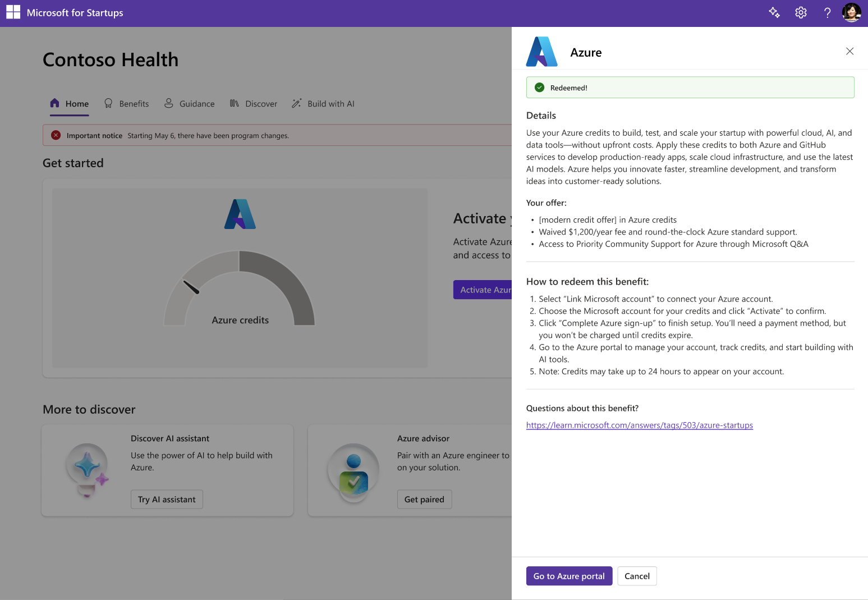Click the Azure credits gauge
868x600 pixels.
[240, 287]
